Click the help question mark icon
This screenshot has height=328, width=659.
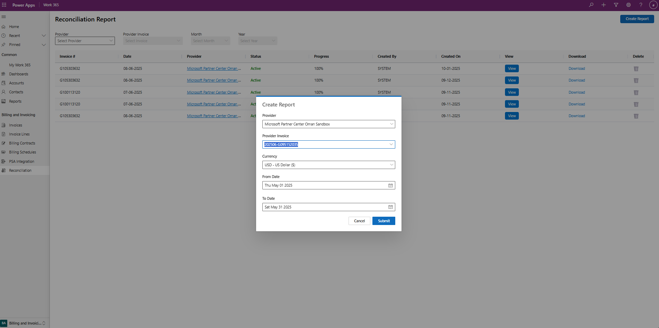pos(641,5)
